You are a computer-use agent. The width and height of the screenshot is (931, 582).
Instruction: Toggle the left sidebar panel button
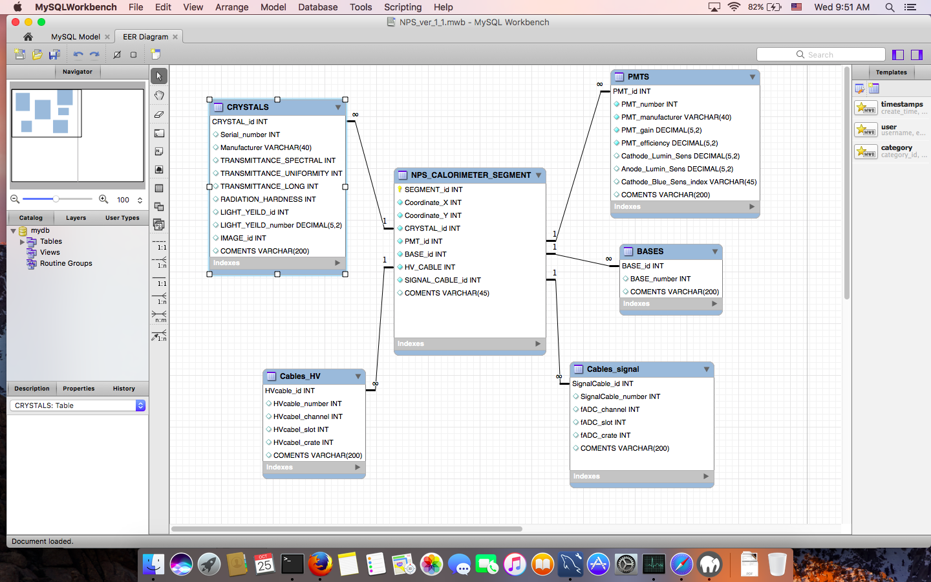point(897,55)
